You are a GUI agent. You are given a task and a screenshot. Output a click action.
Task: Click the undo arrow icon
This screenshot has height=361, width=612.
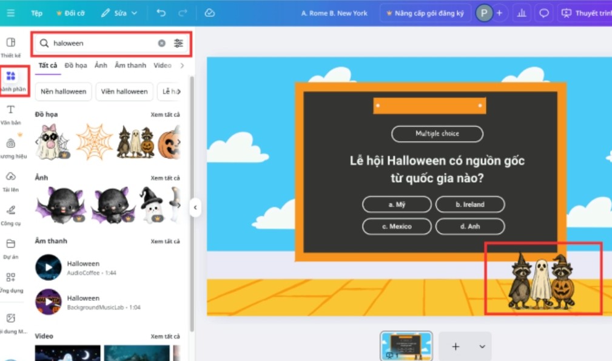tap(161, 13)
